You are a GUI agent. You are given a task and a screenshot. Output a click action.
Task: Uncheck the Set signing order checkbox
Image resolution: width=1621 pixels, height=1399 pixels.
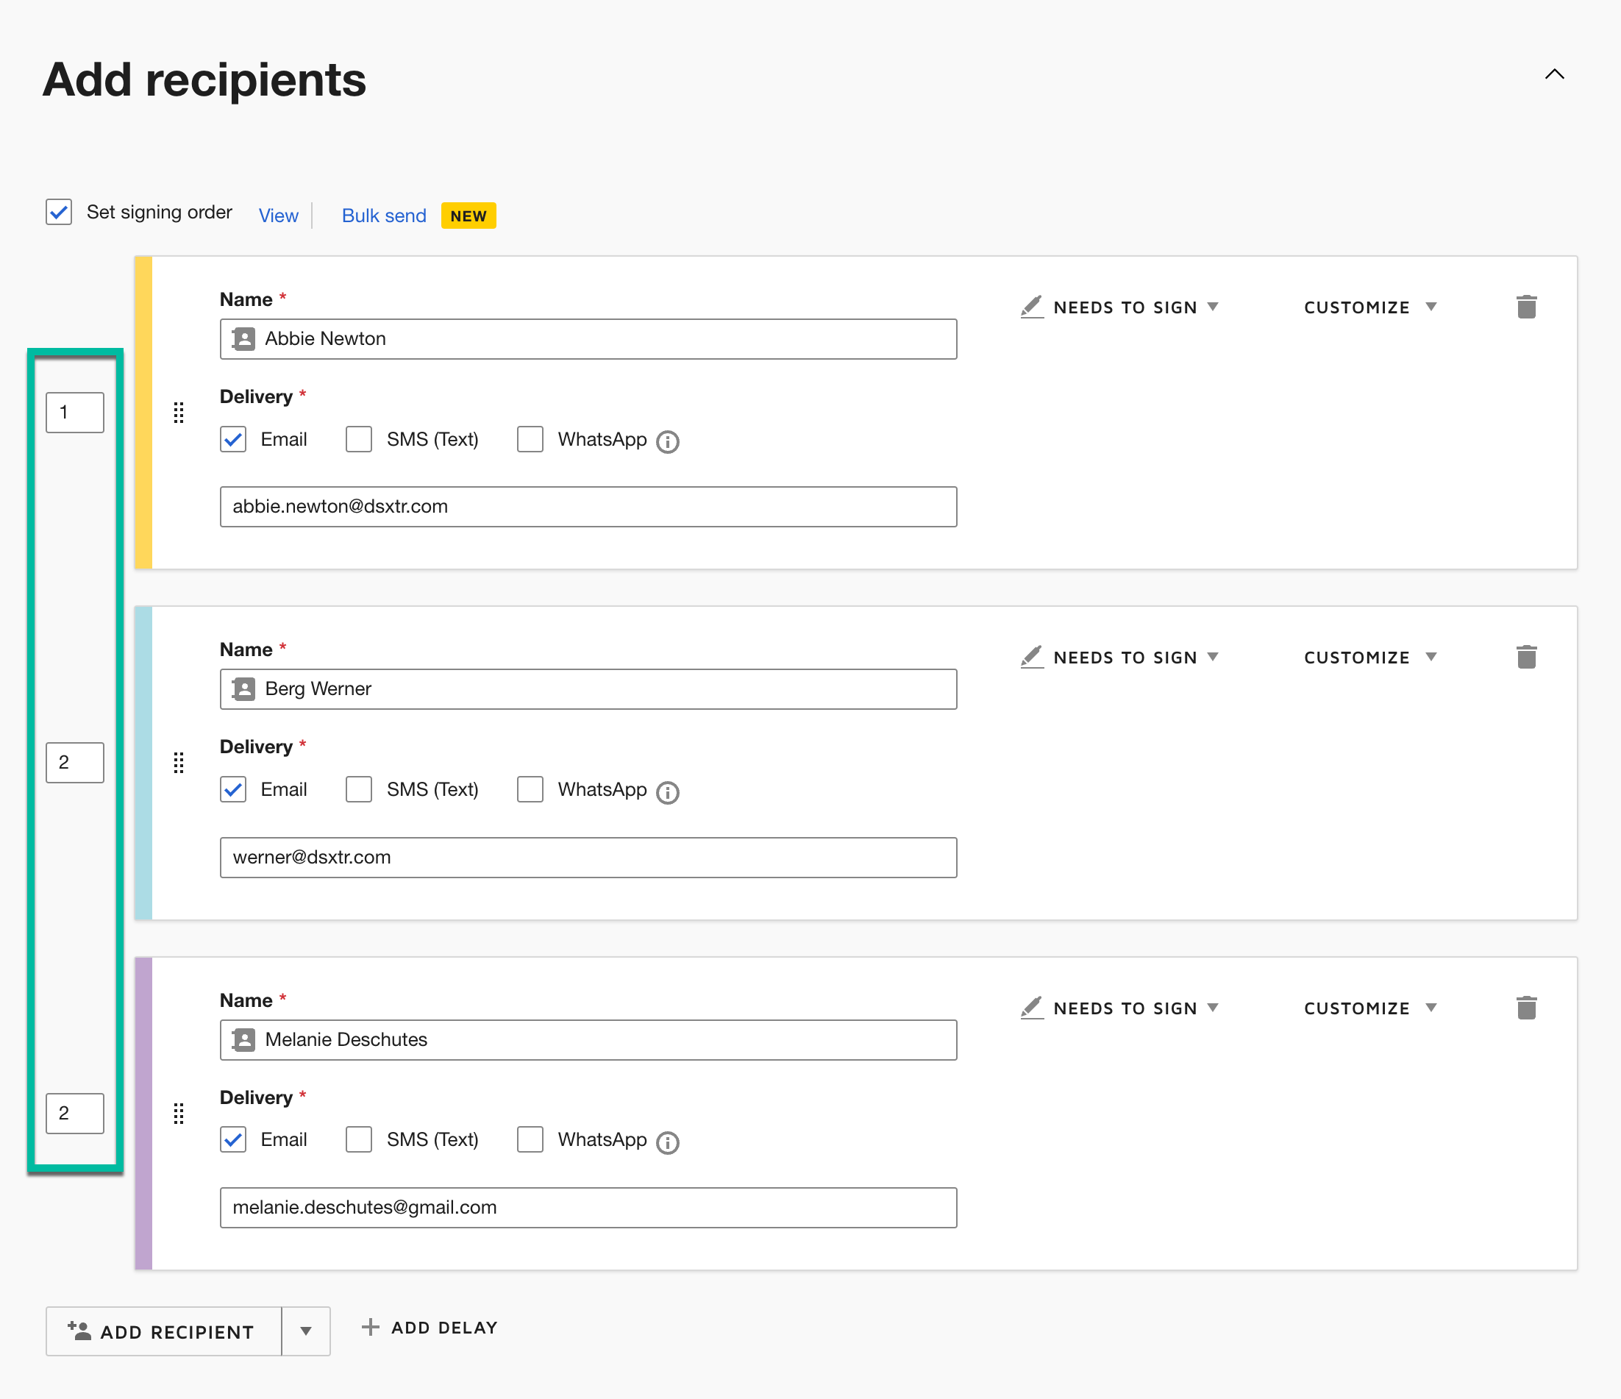[58, 211]
